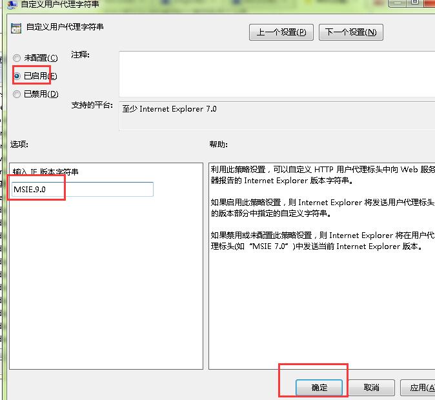Select the 已禁用(D) radio button

click(17, 94)
